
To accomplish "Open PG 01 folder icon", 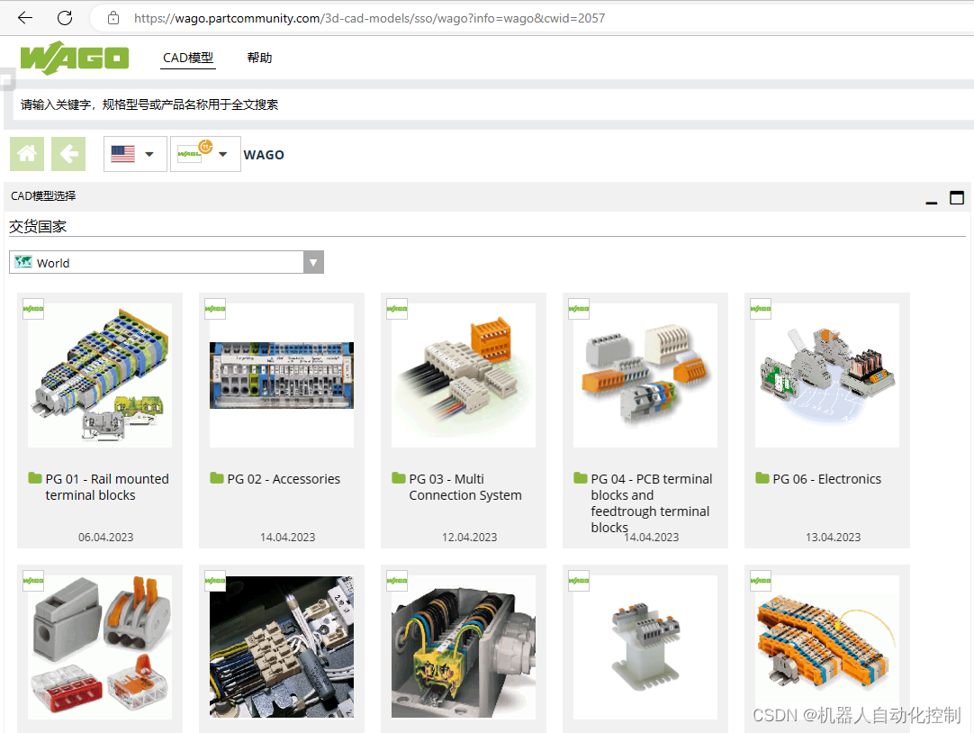I will (35, 478).
